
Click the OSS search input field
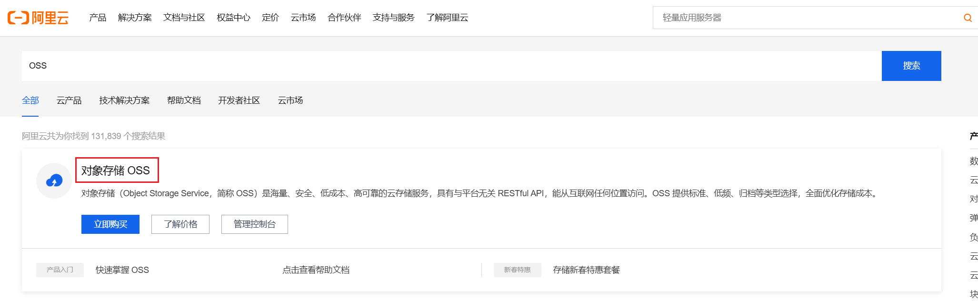coord(451,66)
